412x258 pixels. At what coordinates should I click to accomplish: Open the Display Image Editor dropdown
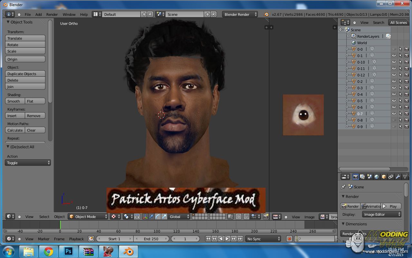(x=381, y=214)
